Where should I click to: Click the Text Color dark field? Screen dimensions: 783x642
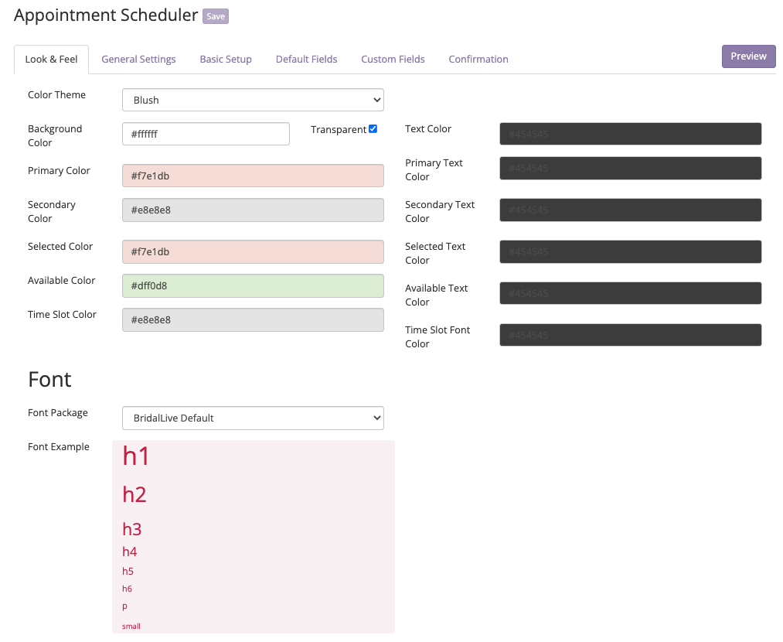pyautogui.click(x=630, y=134)
